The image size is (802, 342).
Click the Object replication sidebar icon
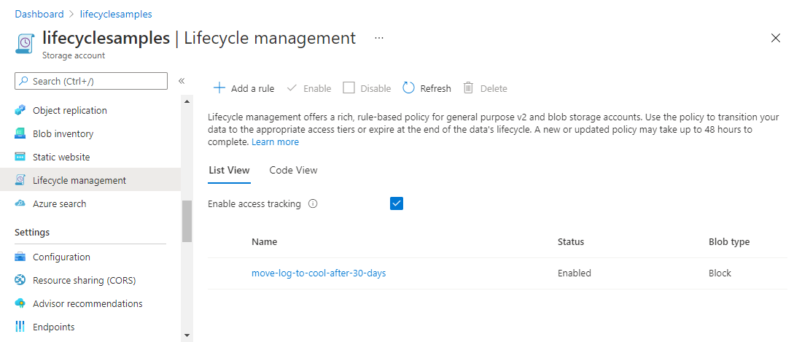coord(20,111)
